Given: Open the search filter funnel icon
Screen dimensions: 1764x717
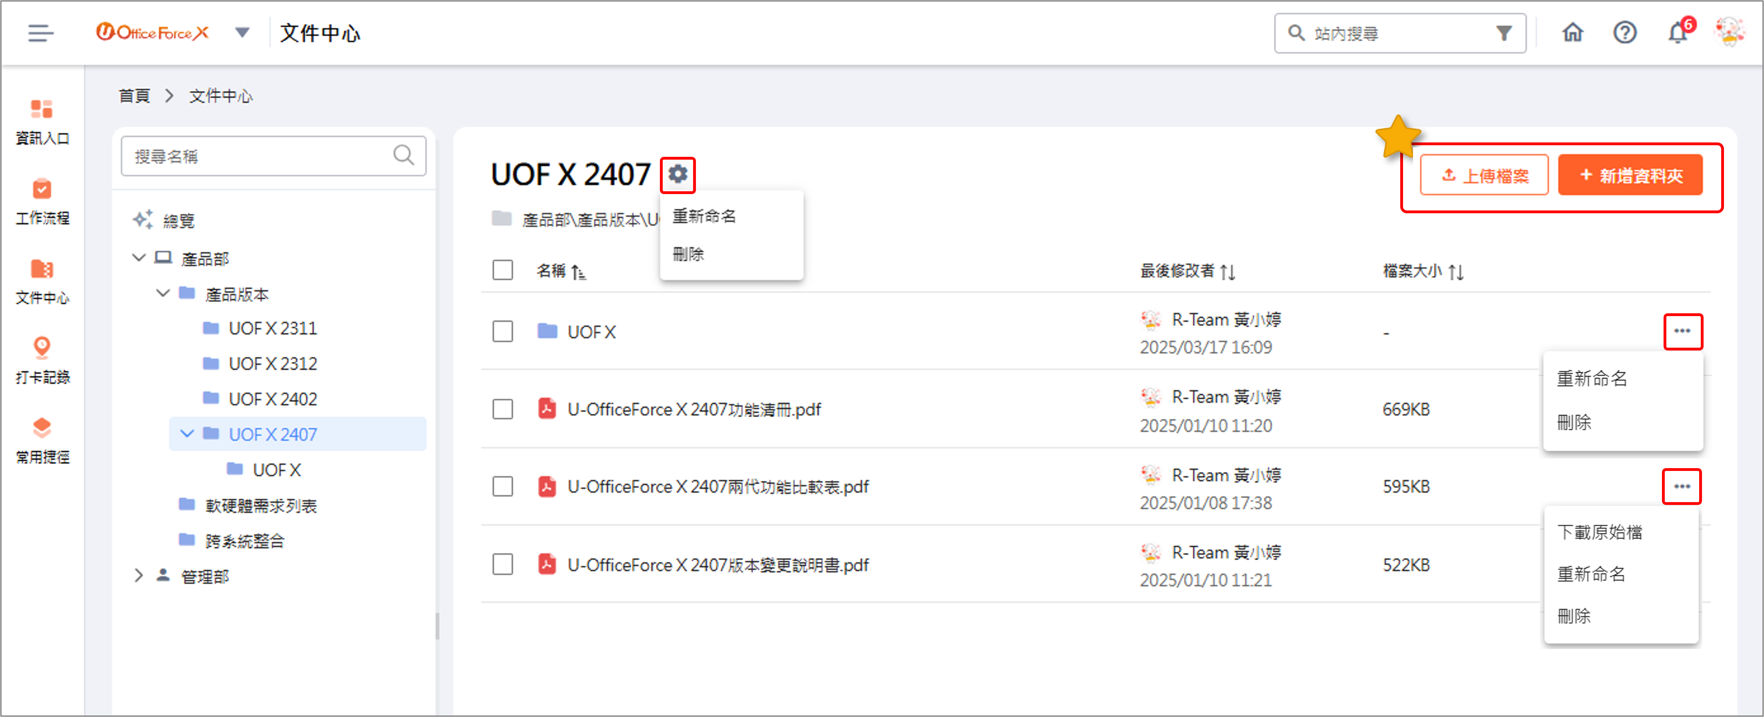Looking at the screenshot, I should click(1504, 33).
